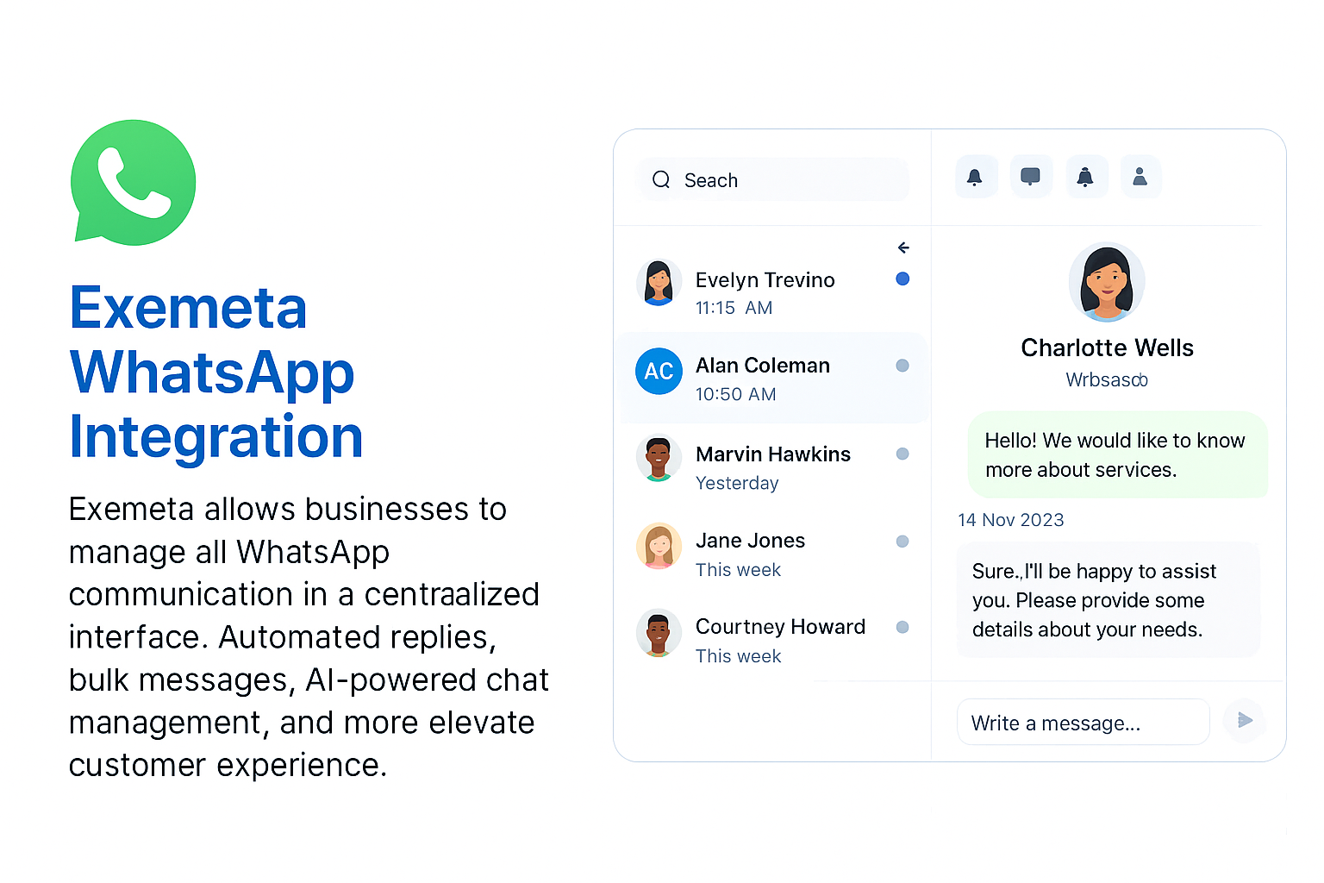Viewport: 1324px width, 883px height.
Task: Click the 'Yesterday' timestamp
Action: [737, 483]
